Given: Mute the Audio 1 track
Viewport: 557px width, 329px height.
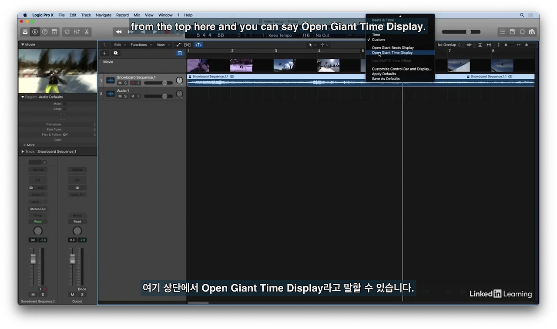Looking at the screenshot, I should tap(120, 96).
